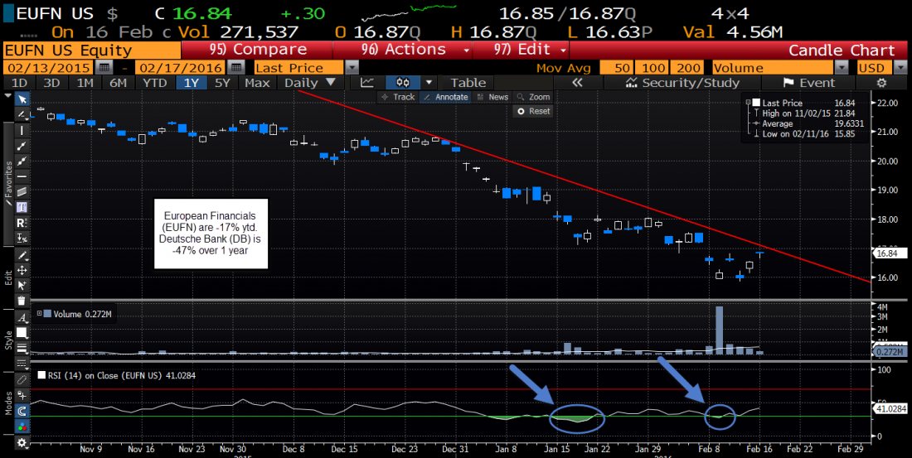Screen dimensions: 912x458
Task: Switch to line chart type icon
Action: [368, 83]
